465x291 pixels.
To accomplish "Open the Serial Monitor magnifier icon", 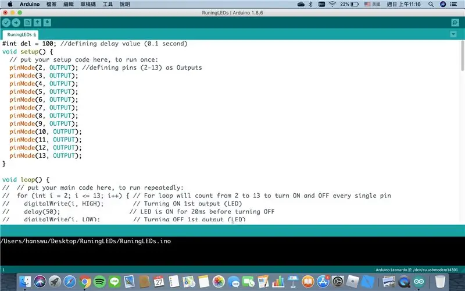I will pos(455,23).
